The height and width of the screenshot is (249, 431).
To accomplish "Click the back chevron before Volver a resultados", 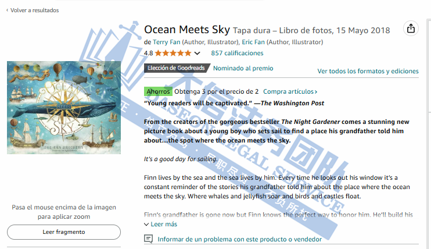I will tap(7, 10).
